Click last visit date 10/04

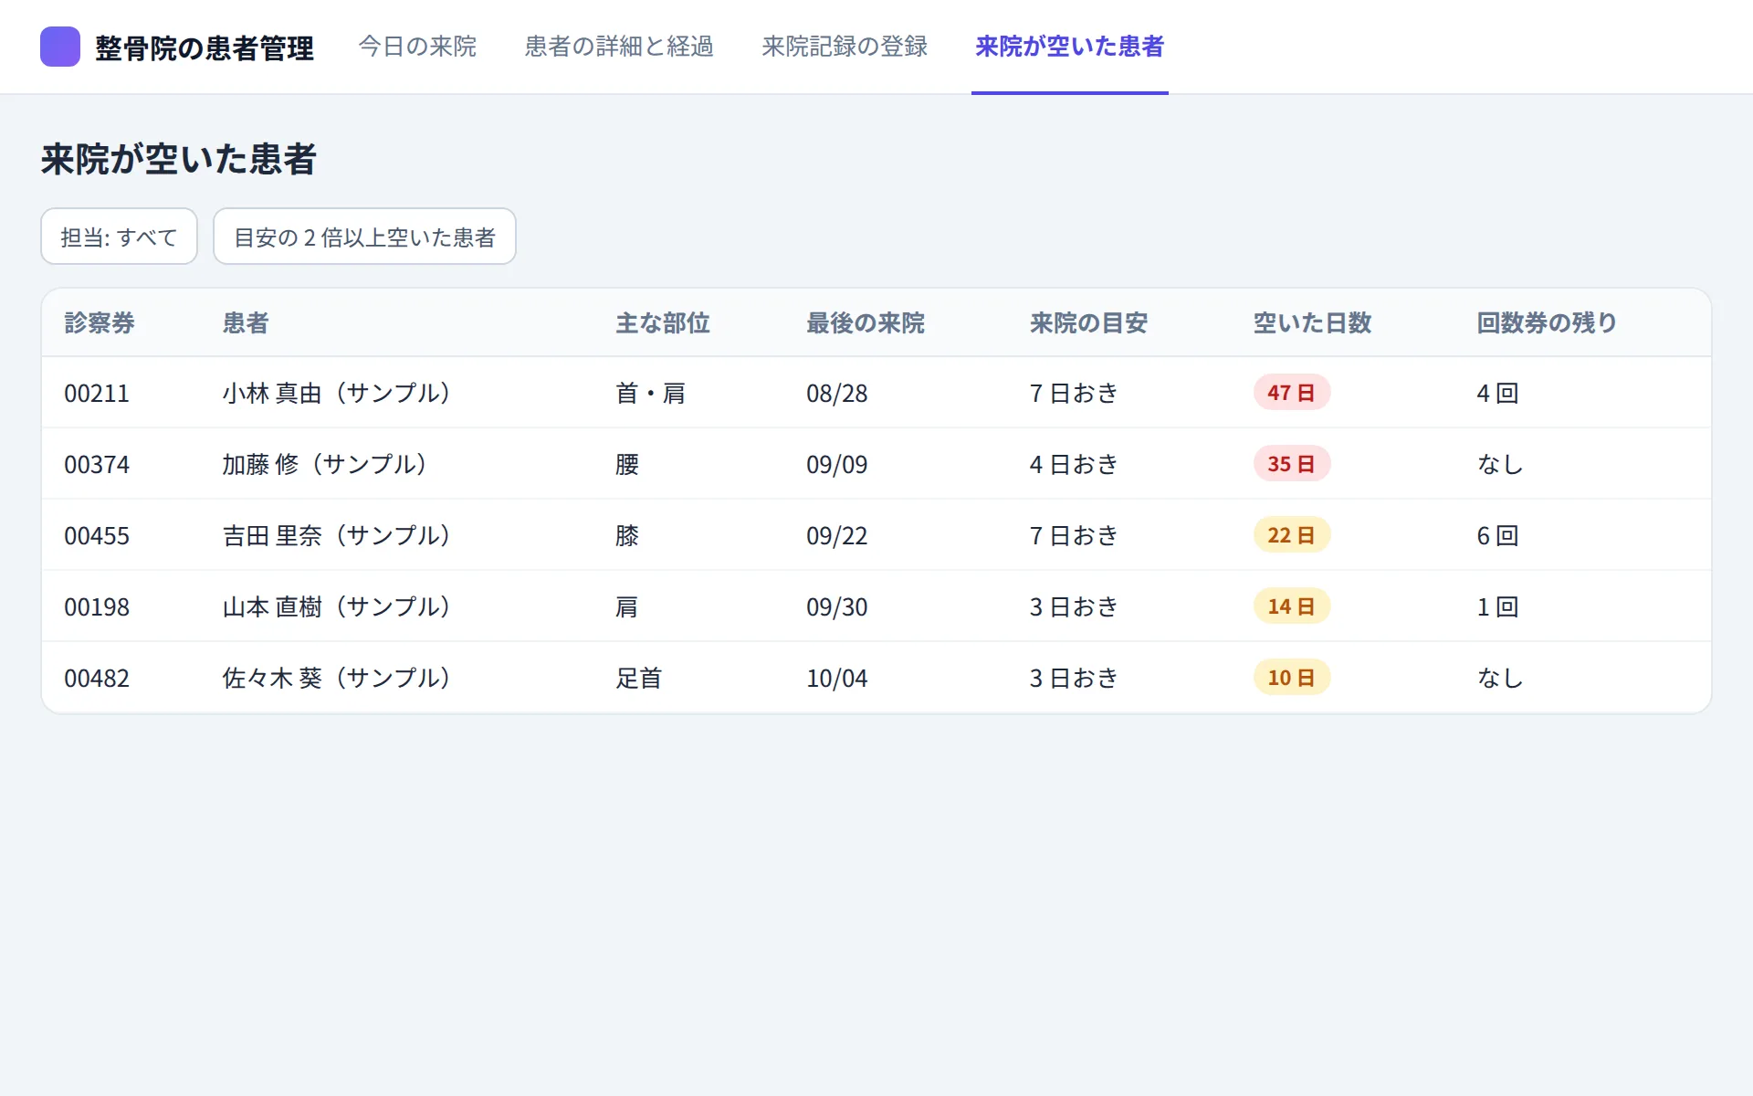(x=837, y=679)
